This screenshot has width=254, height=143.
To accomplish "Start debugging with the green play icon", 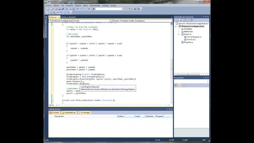I will pos(89,9).
